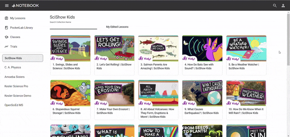Open Meet the Sun thumbnail
Image resolution: width=290 pixels, height=137 pixels.
pyautogui.click(x=246, y=131)
